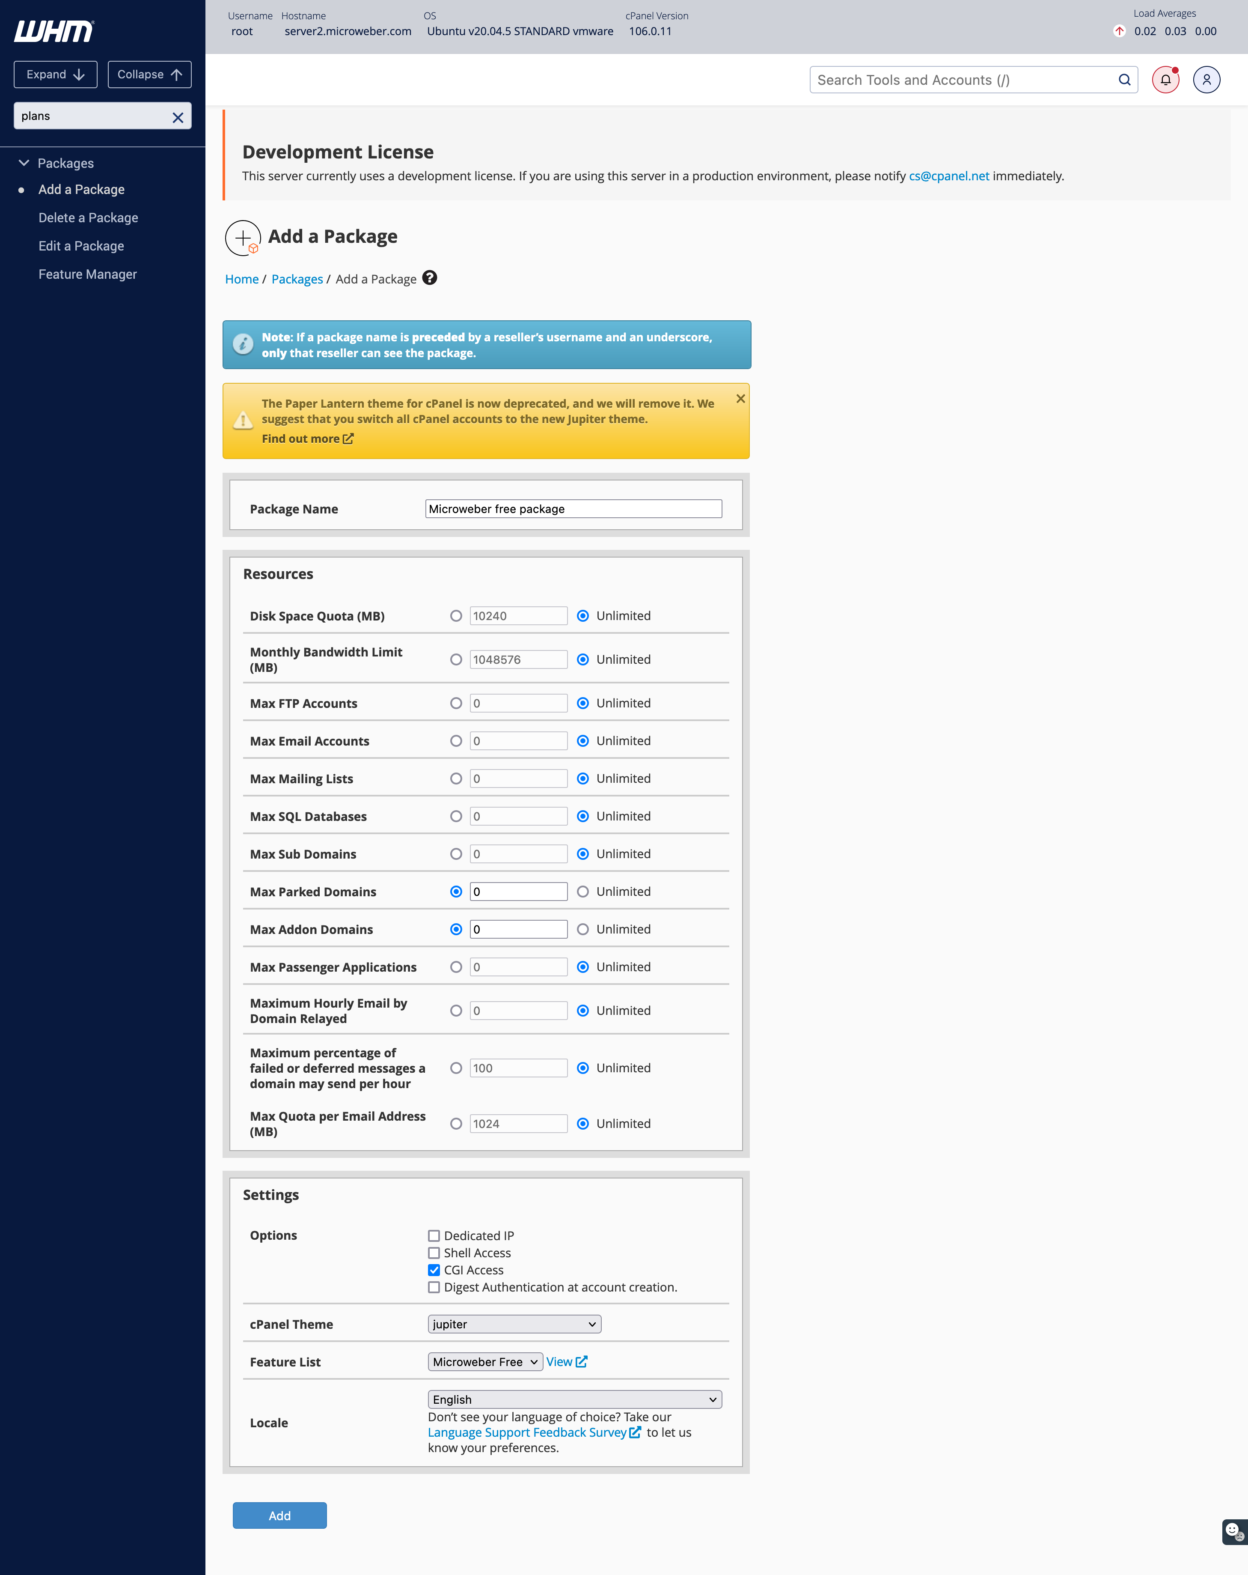Image resolution: width=1248 pixels, height=1575 pixels.
Task: Open the Feature List dropdown
Action: [x=485, y=1362]
